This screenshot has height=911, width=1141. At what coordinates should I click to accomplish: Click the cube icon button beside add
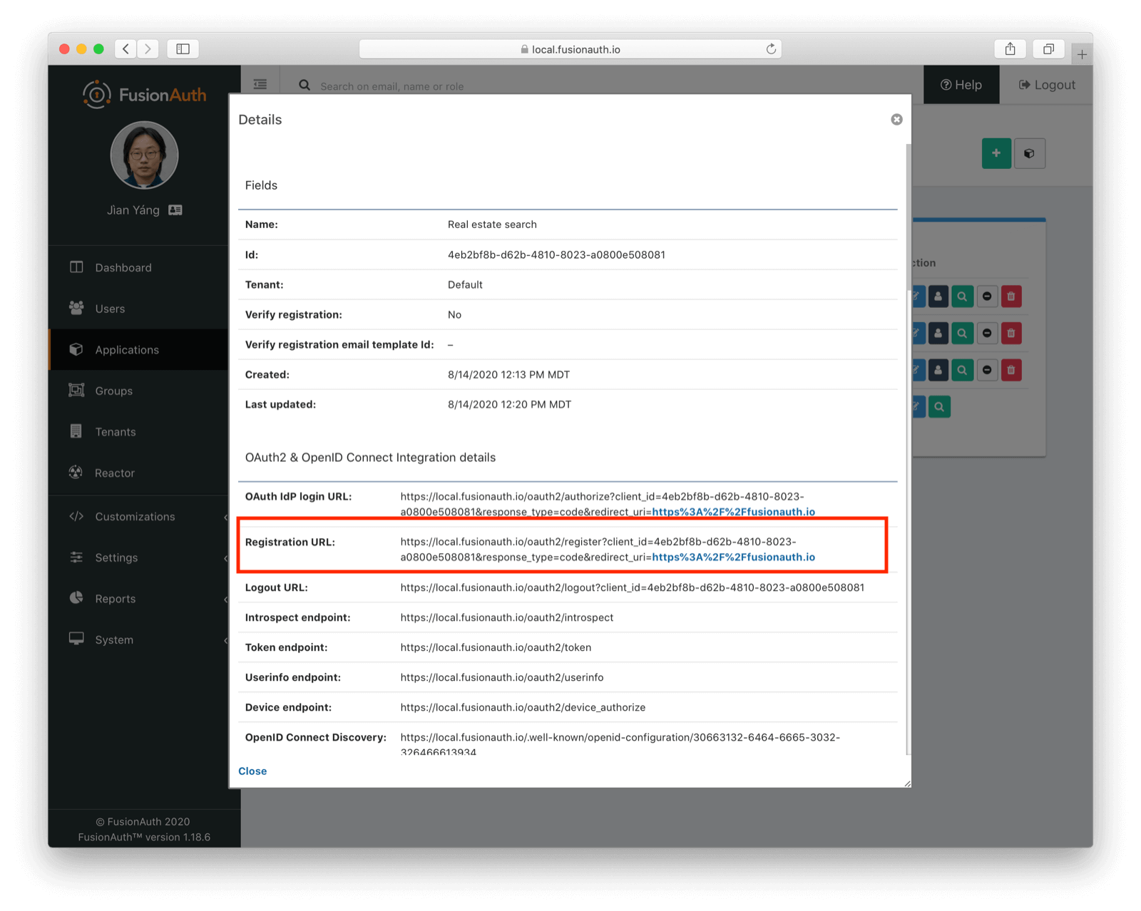(1029, 153)
